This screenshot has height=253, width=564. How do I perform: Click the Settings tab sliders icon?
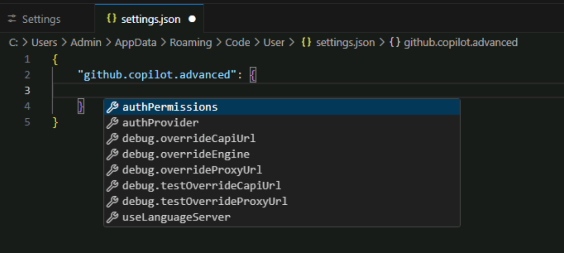12,19
